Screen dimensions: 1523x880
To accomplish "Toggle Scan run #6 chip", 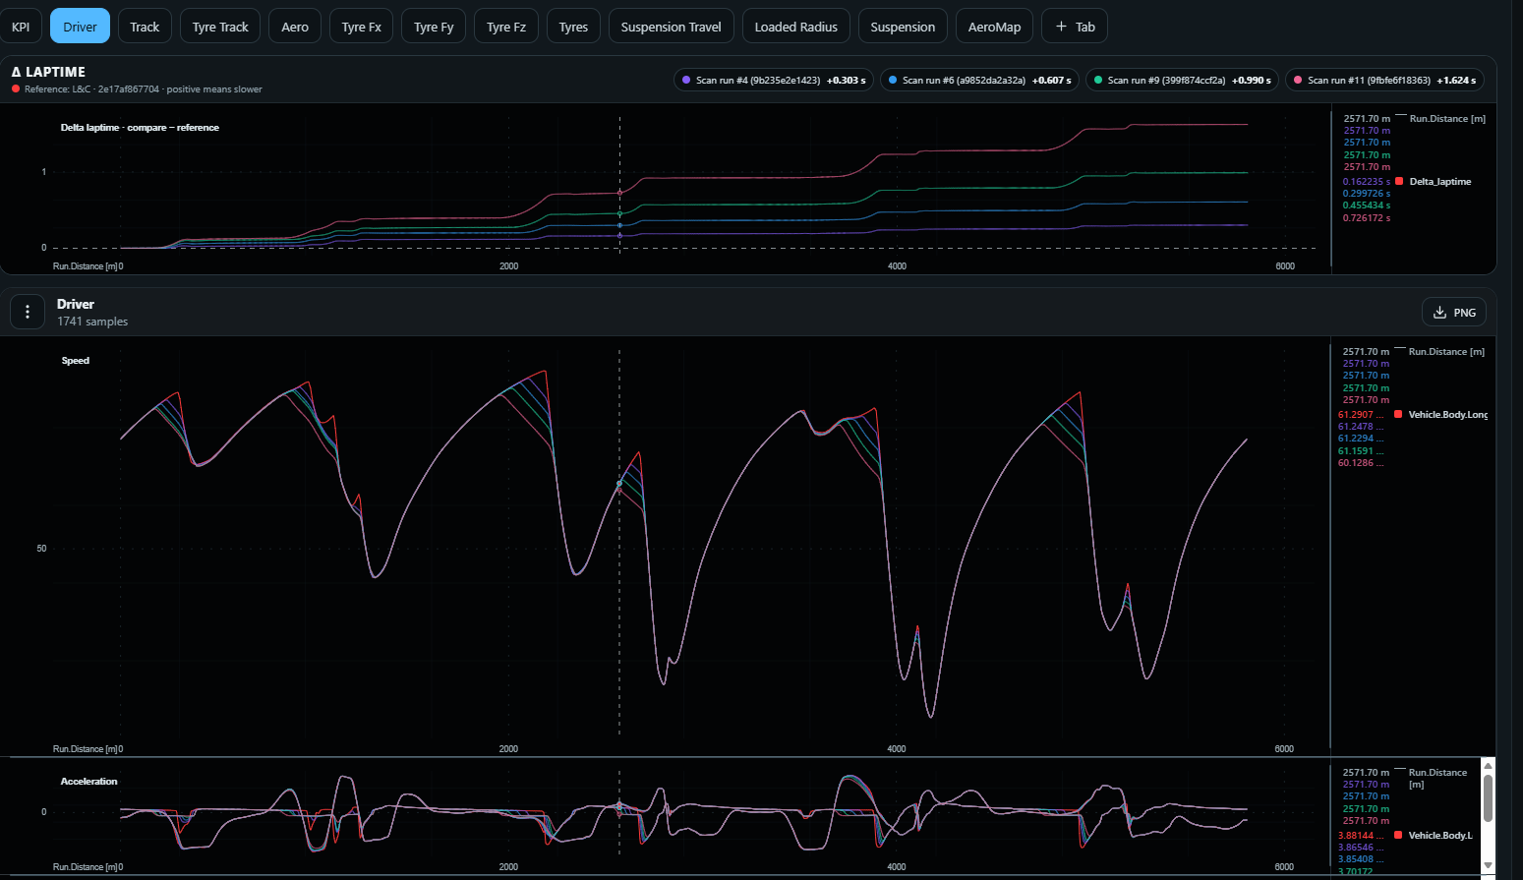I will 979,80.
